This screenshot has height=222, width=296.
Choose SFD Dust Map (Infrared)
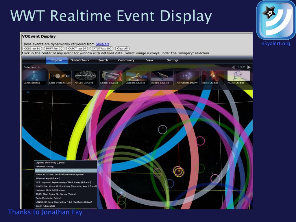[x=66, y=178]
